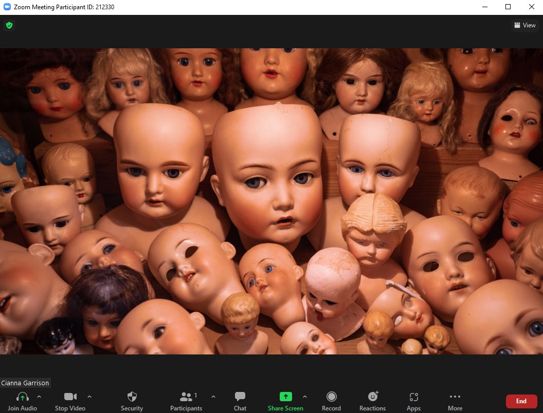Screen dimensions: 543x413
Task: Expand video settings arrow beside Stop Video
Action: coord(89,397)
